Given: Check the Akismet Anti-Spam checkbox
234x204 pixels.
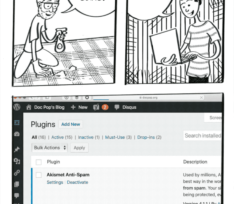Looking at the screenshot, I should (x=39, y=175).
